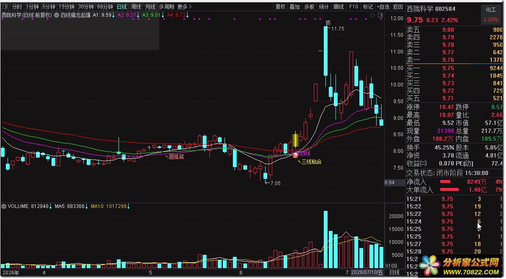Add stock with +自选 button
The width and height of the screenshot is (506, 279).
pyautogui.click(x=383, y=7)
